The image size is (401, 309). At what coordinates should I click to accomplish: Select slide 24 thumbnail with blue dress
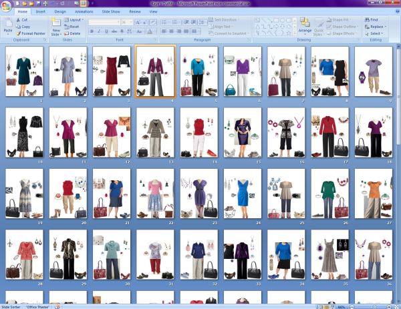pyautogui.click(x=242, y=194)
